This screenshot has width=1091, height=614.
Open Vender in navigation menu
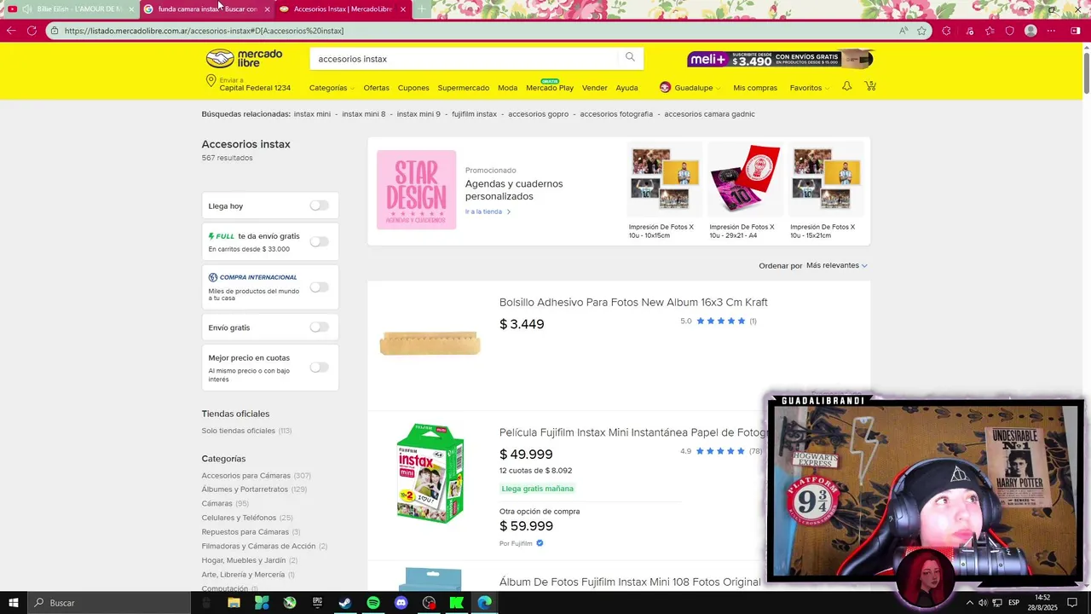tap(594, 88)
